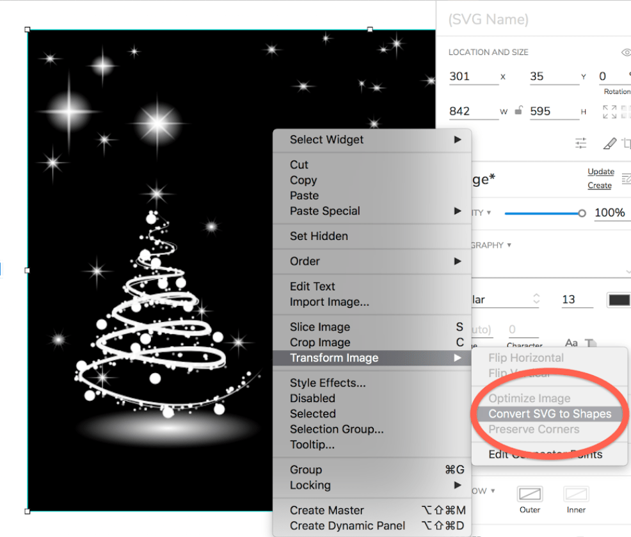This screenshot has width=631, height=537.
Task: Select the Outer shadow icon
Action: (x=530, y=494)
